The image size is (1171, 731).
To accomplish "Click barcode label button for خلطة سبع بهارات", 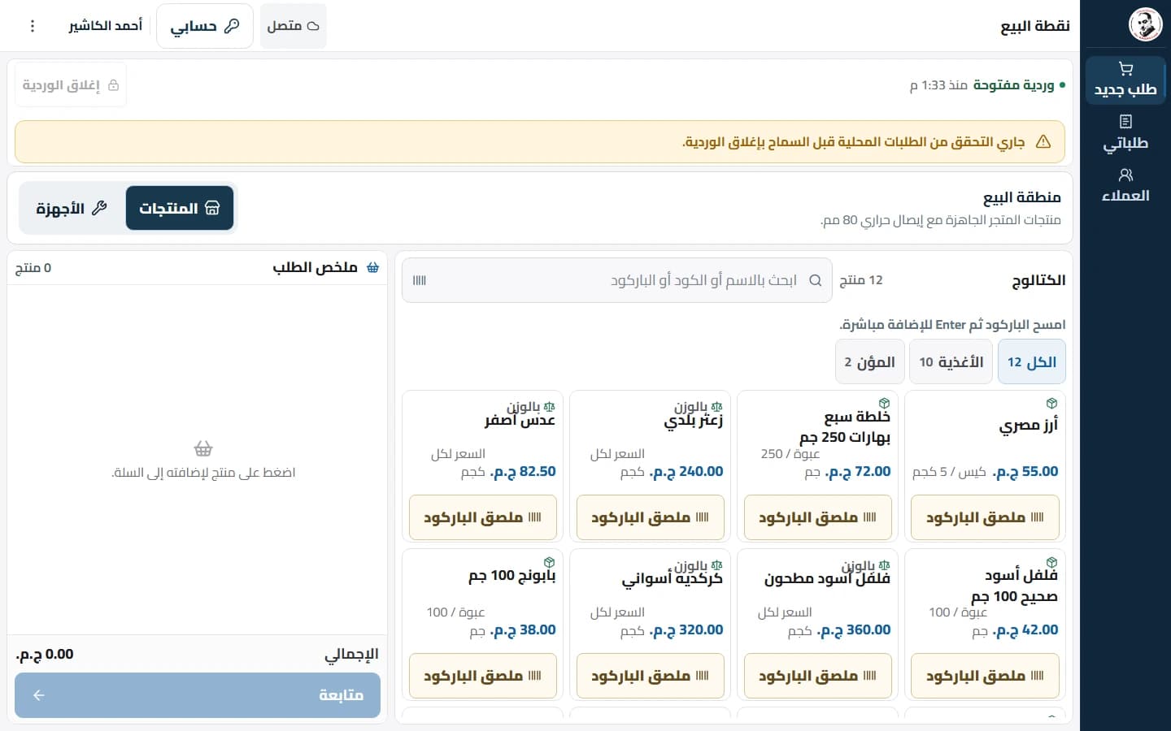I will pos(817,517).
